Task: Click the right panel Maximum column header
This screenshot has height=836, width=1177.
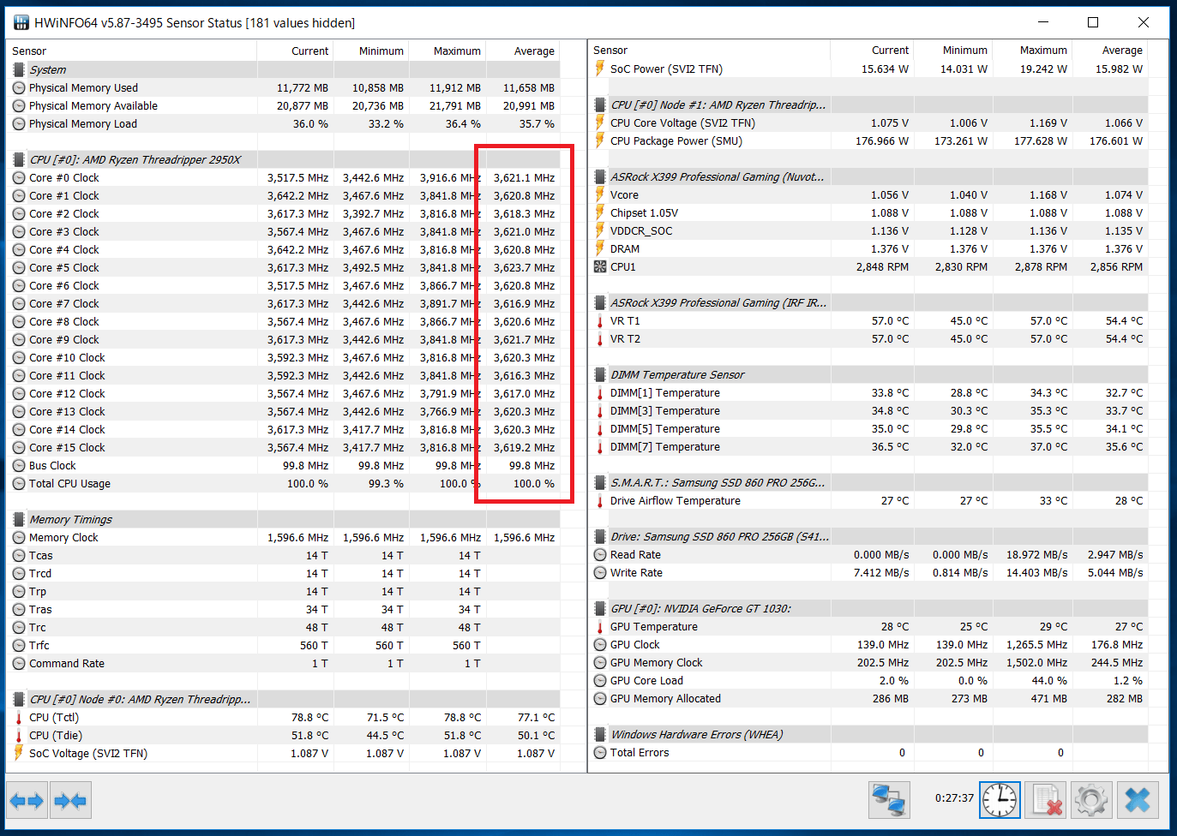Action: click(1034, 50)
